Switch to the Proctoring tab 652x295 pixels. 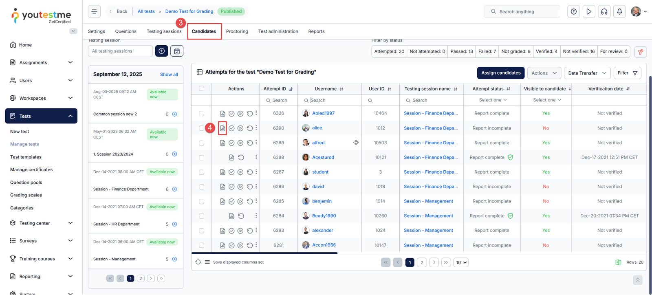coord(237,31)
